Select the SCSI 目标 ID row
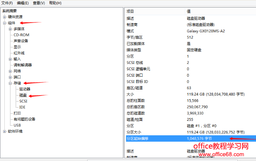This screenshot has height=161, width=256. point(191,82)
